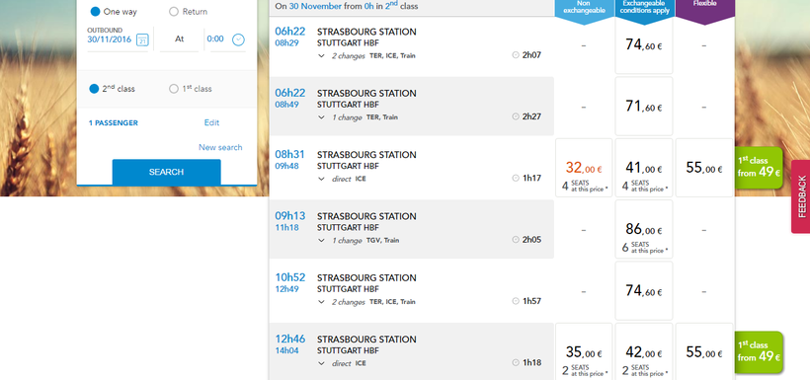Click duration clock icon next to 1h57

[515, 301]
